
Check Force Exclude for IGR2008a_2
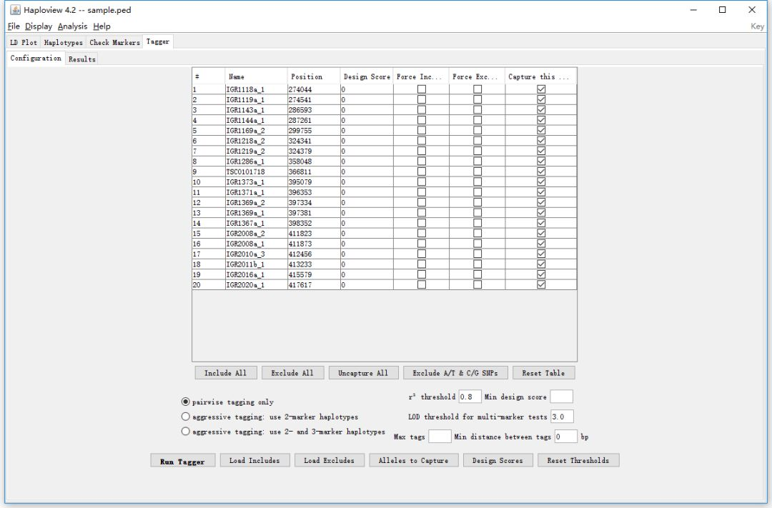click(x=477, y=233)
